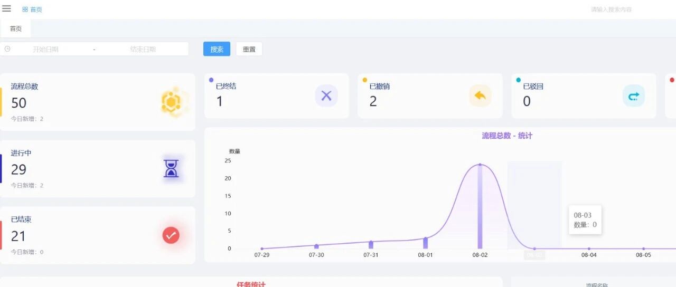
Task: Click 今日新增：0 under 已结束
Action: 27,252
